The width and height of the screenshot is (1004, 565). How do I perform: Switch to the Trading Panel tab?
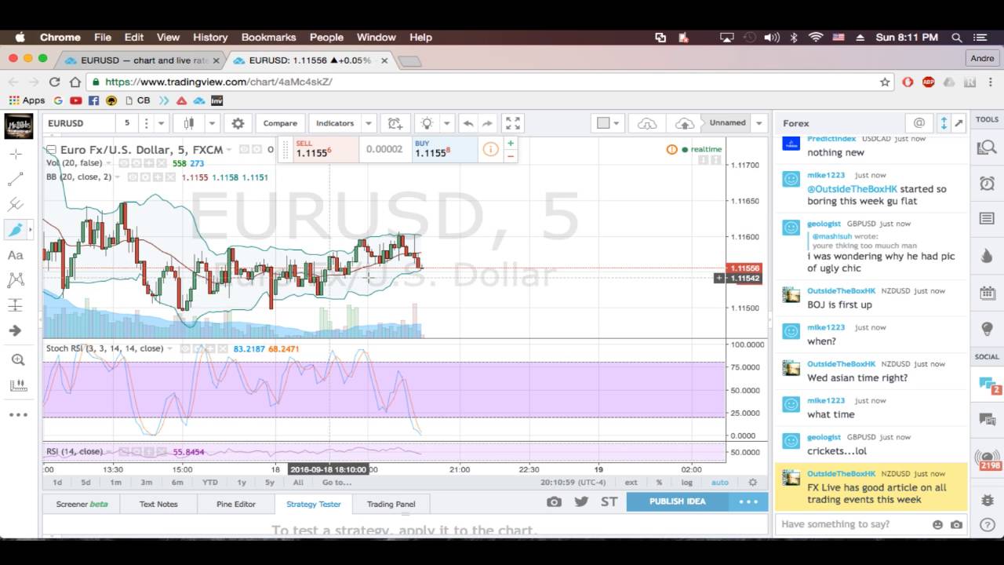[391, 504]
